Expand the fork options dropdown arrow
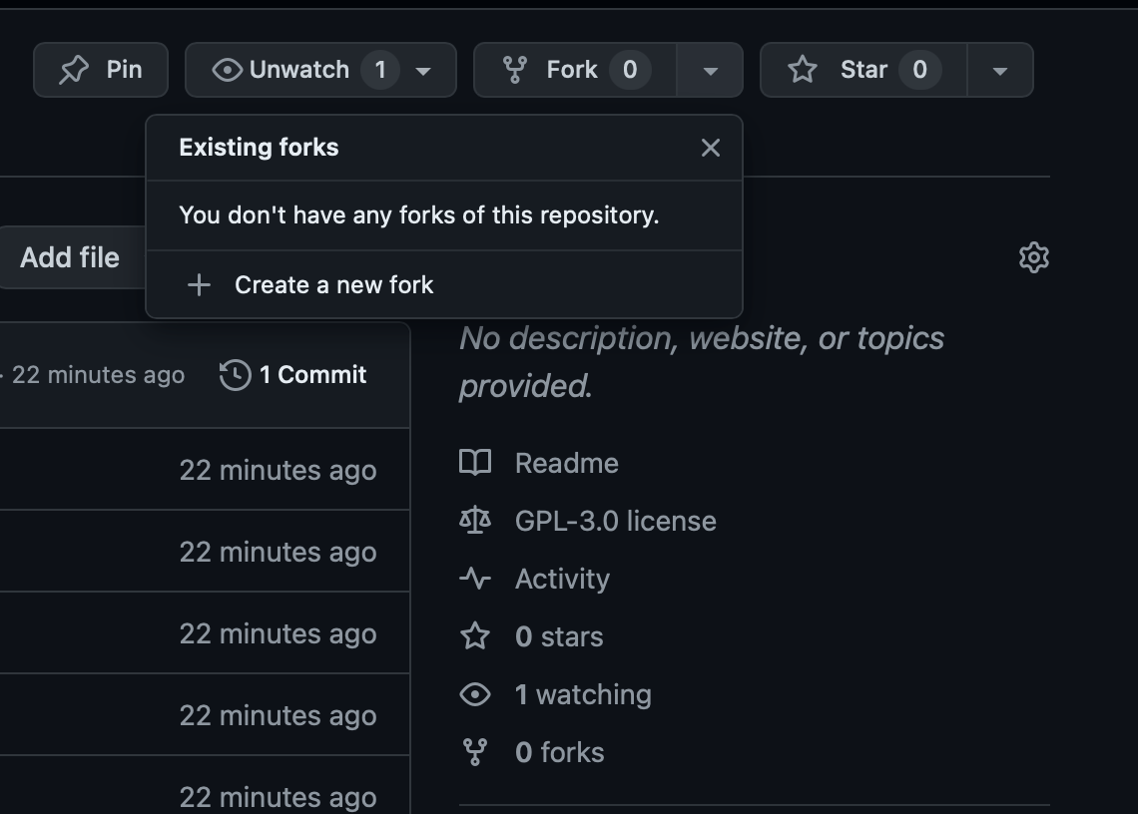Viewport: 1138px width, 814px height. (710, 71)
